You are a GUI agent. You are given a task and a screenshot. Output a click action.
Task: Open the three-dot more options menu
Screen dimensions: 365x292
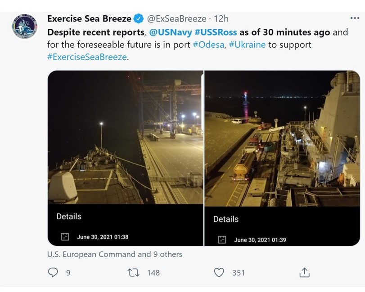pyautogui.click(x=355, y=18)
